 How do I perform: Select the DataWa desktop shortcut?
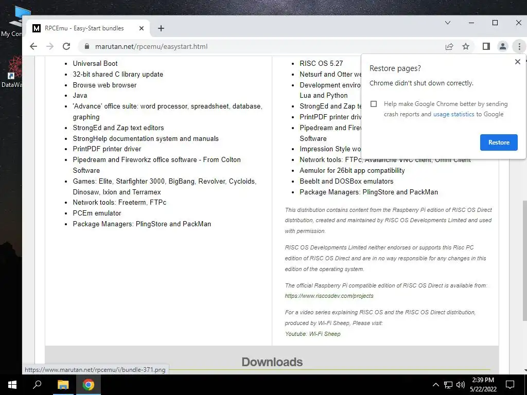click(x=11, y=72)
